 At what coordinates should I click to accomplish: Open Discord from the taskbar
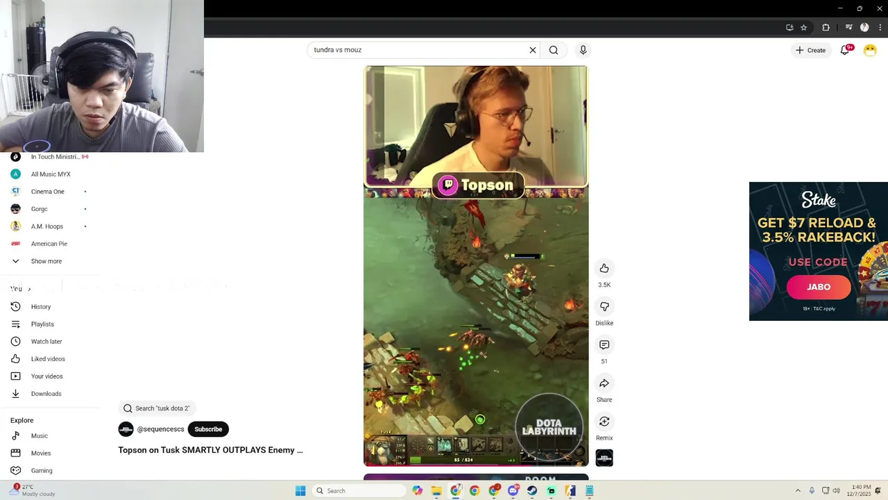513,491
